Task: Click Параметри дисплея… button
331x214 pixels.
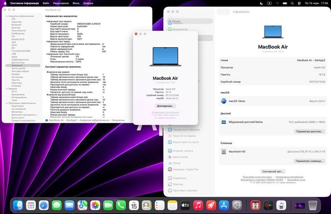Action: (x=309, y=132)
